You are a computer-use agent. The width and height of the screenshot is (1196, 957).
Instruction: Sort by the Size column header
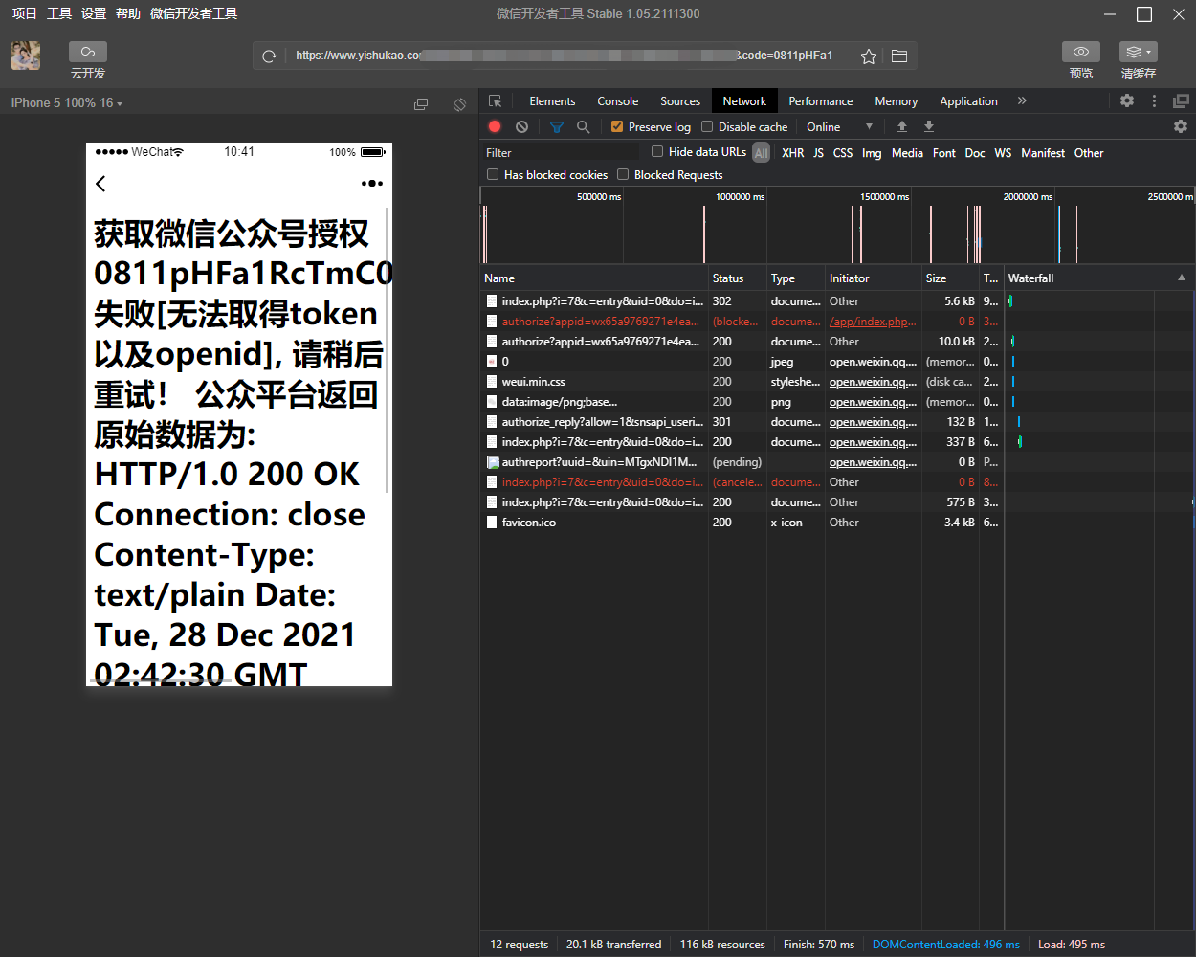pos(949,278)
